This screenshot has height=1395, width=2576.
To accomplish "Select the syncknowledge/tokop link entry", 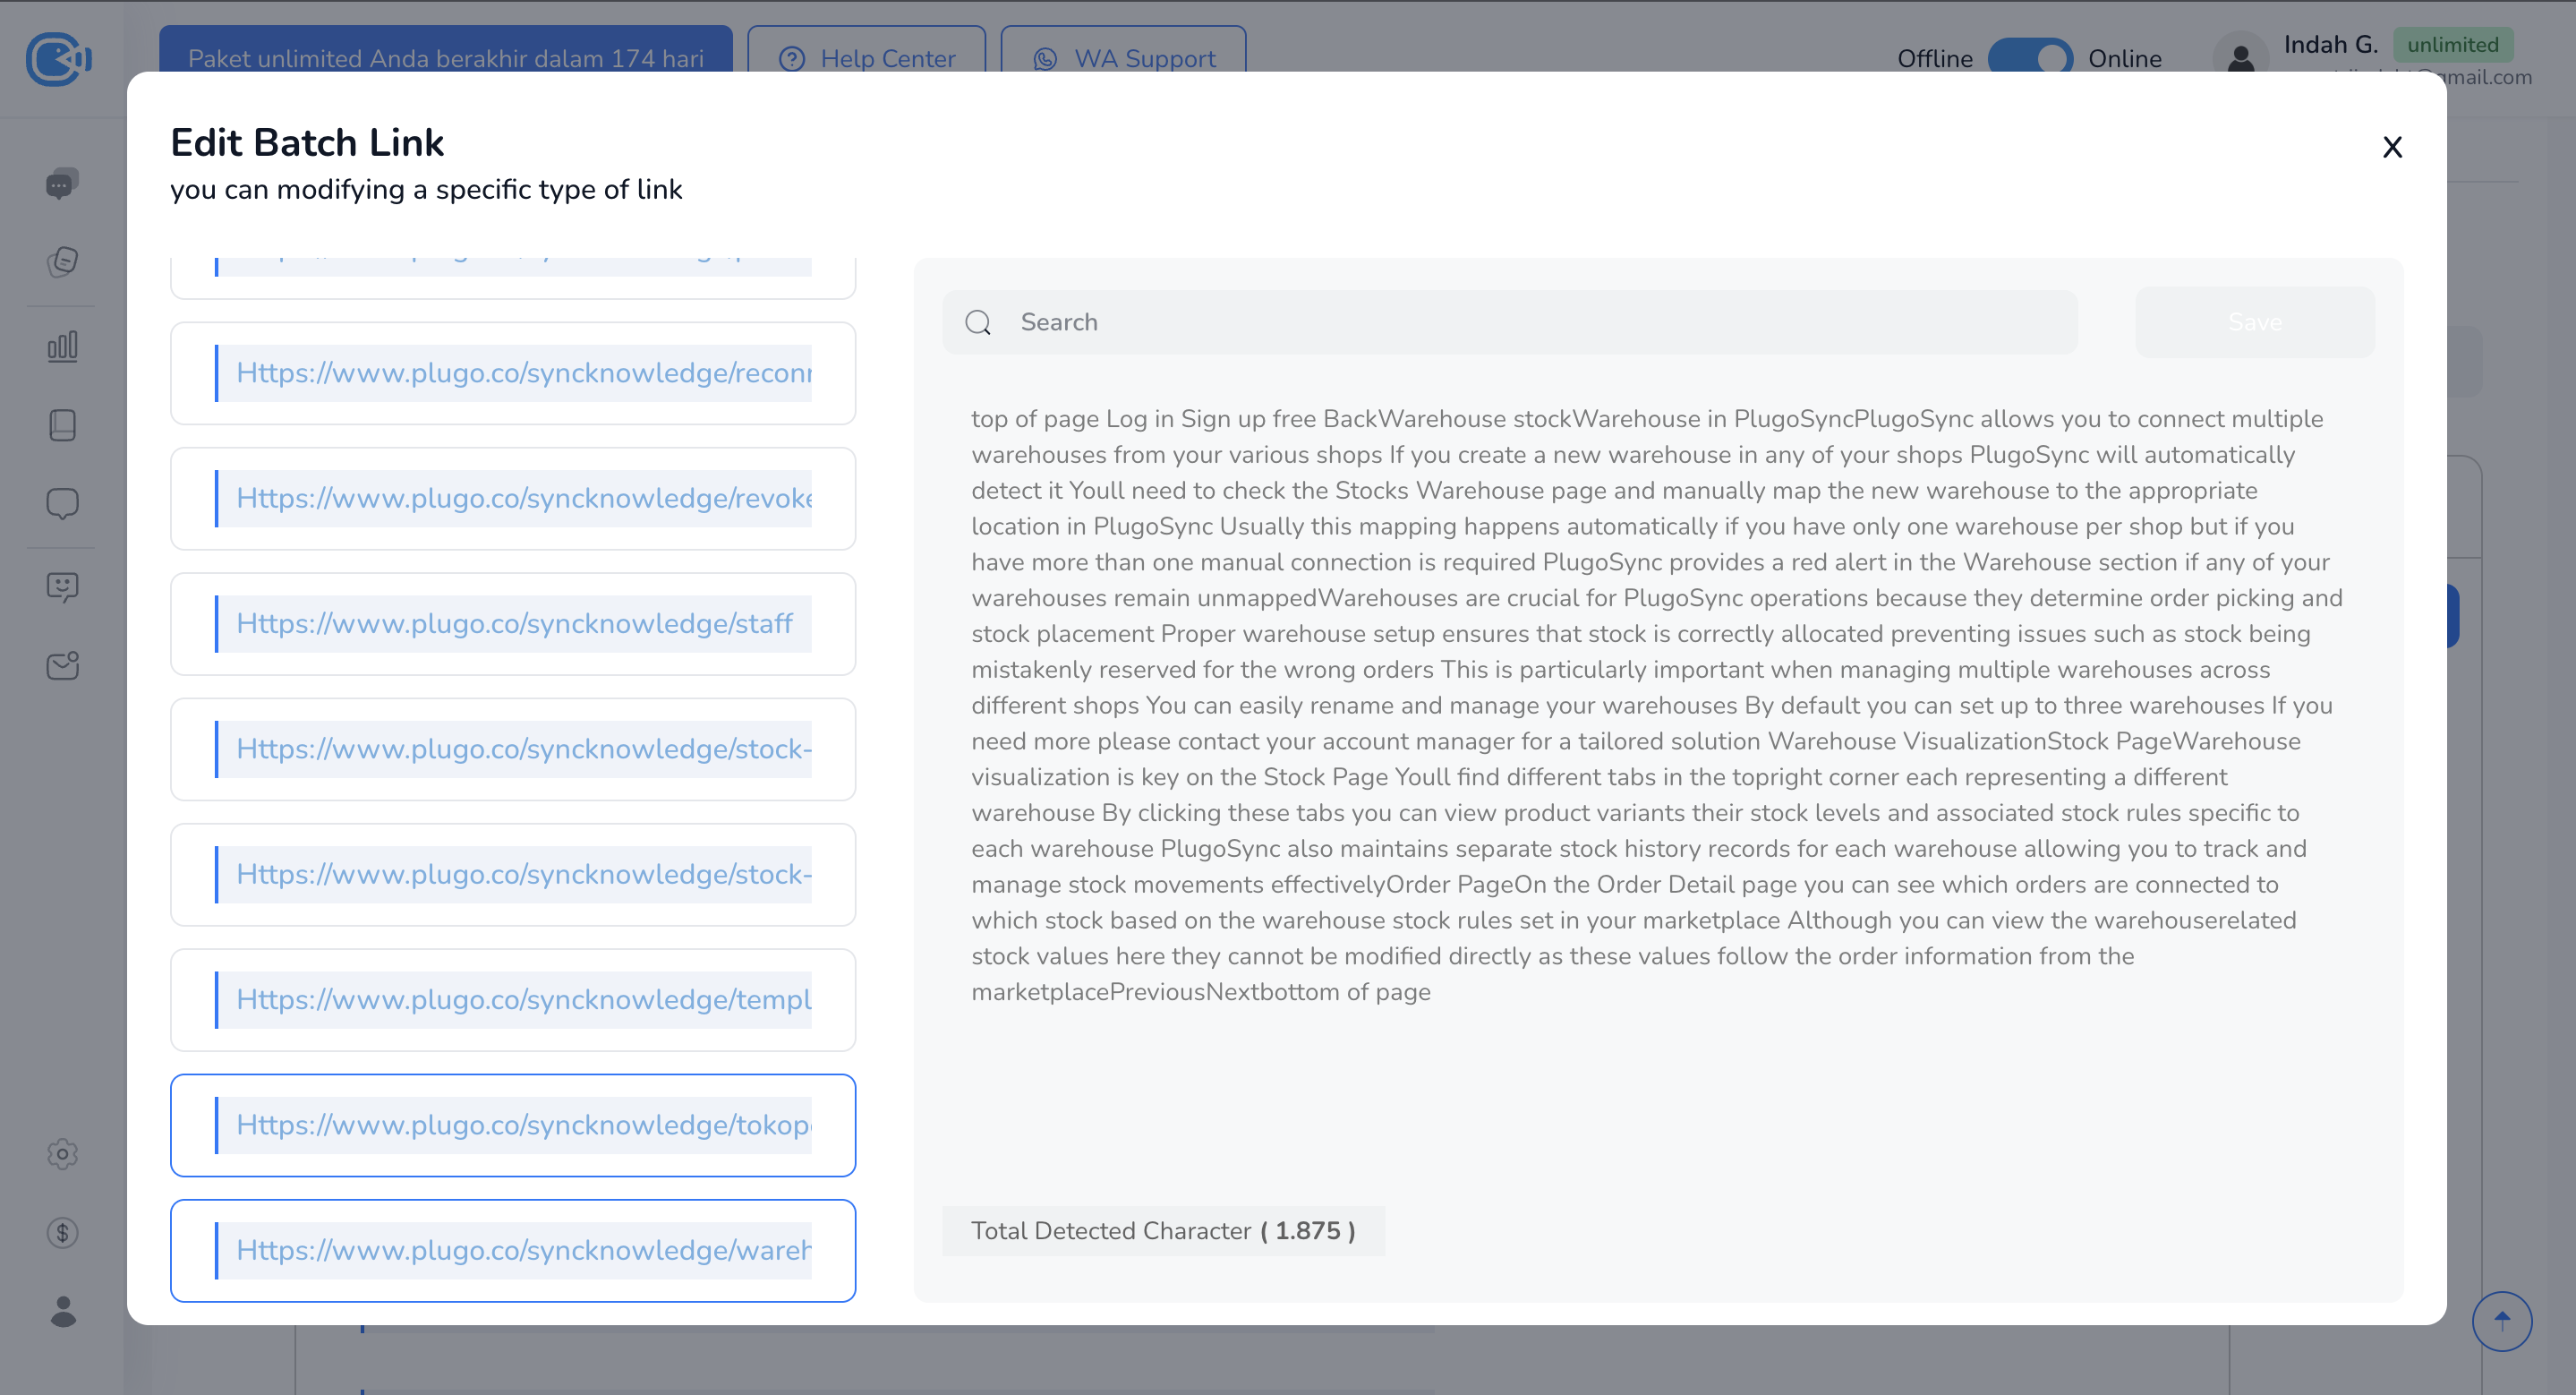I will tap(513, 1125).
